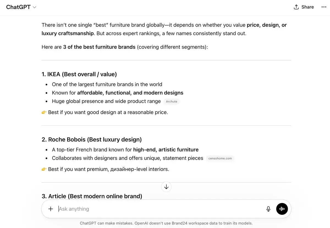Open the Archute citation popover
The height and width of the screenshot is (228, 330).
click(x=171, y=101)
